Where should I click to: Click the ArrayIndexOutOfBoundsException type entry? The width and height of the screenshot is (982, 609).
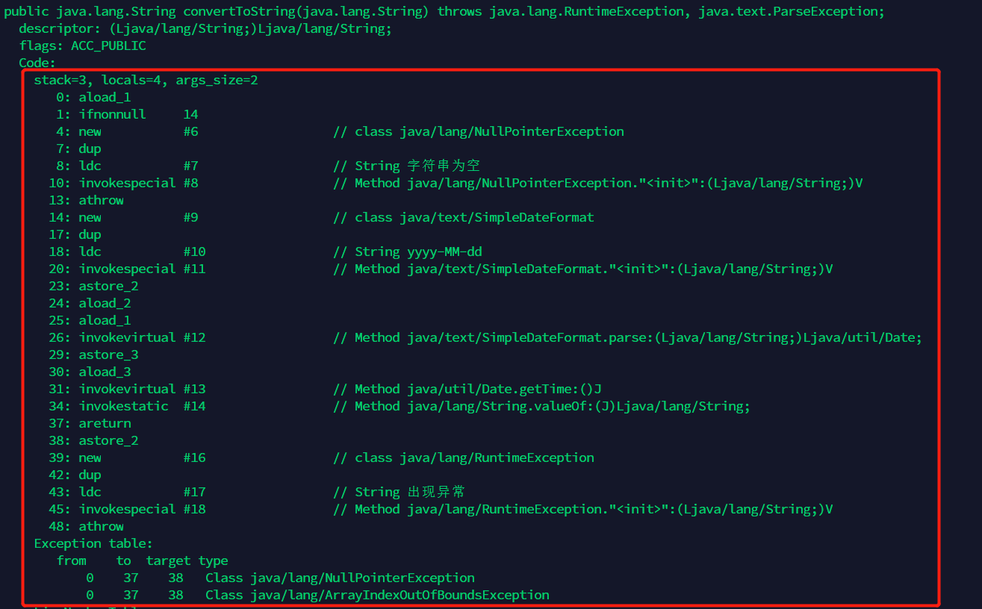pyautogui.click(x=400, y=595)
